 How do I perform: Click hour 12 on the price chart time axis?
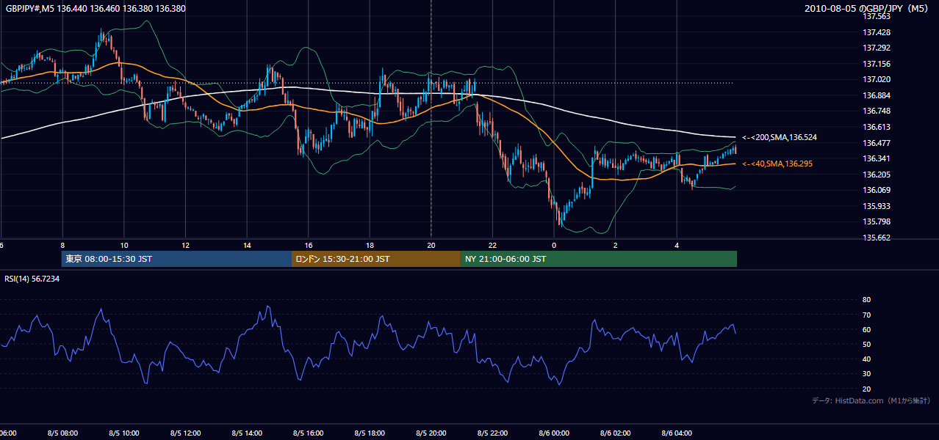click(x=186, y=246)
